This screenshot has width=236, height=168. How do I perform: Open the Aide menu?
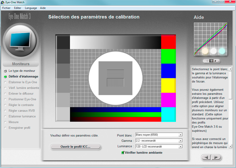(43, 8)
